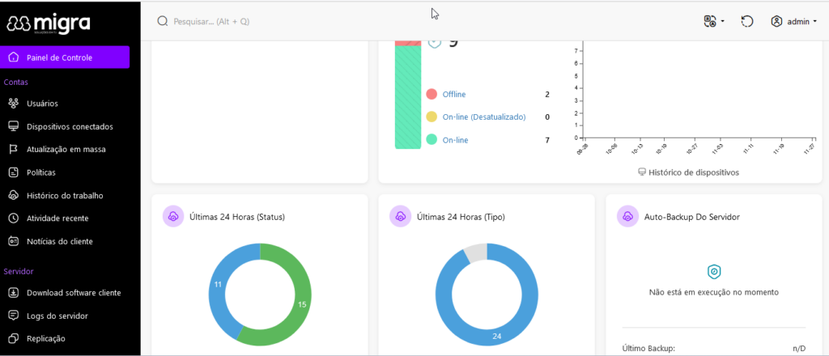Click the Usuários sidebar icon
This screenshot has width=829, height=356.
[x=13, y=104]
